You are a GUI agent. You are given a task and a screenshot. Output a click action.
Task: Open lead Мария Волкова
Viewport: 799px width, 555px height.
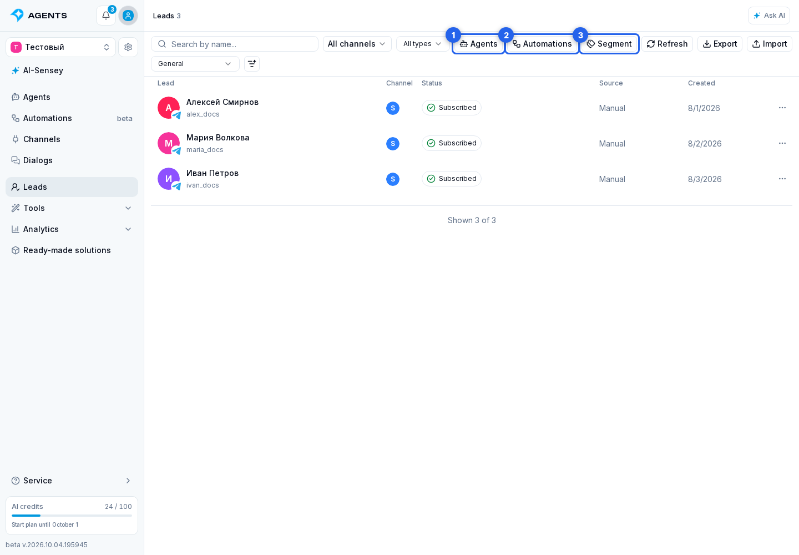(x=218, y=138)
